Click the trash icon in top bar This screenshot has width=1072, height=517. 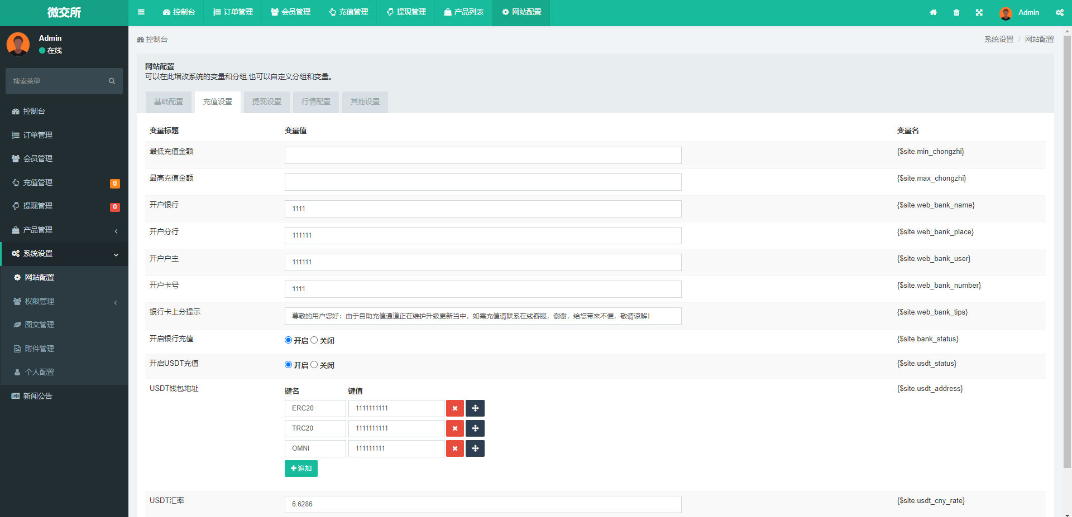tap(956, 12)
